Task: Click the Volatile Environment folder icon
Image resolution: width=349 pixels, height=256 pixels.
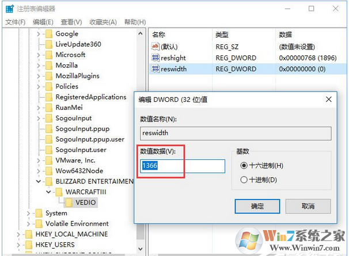Action: click(39, 224)
